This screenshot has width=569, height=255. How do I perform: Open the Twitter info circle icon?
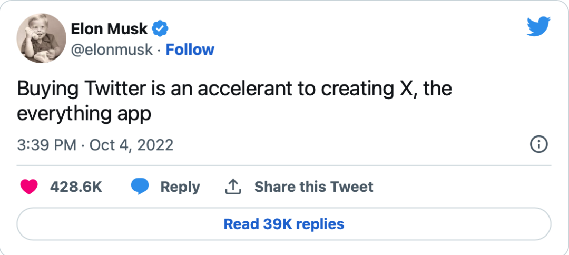(538, 145)
